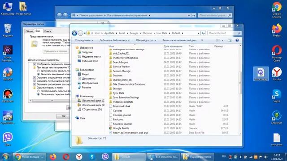Switch to the Поиск tab in Параметры папок
This screenshot has height=161, width=287.
48,31
